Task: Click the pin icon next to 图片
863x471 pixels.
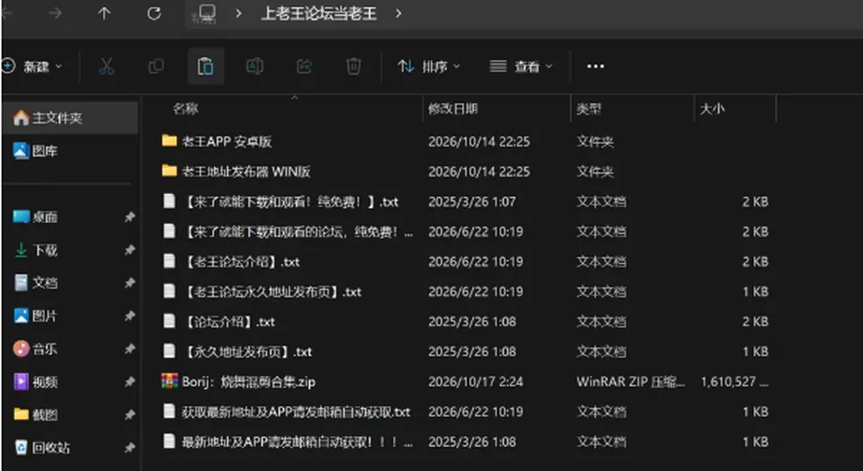Action: pyautogui.click(x=129, y=315)
